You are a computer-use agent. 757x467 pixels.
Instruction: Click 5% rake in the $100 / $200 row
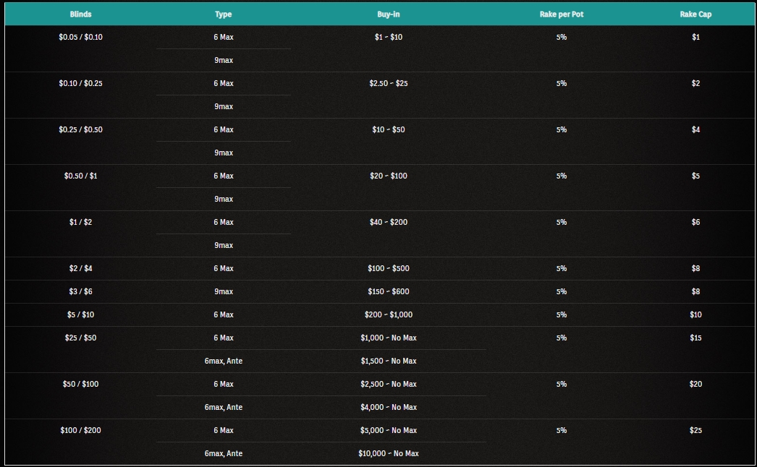point(562,431)
